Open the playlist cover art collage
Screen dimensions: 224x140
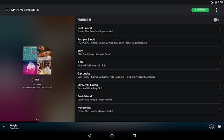(37, 60)
